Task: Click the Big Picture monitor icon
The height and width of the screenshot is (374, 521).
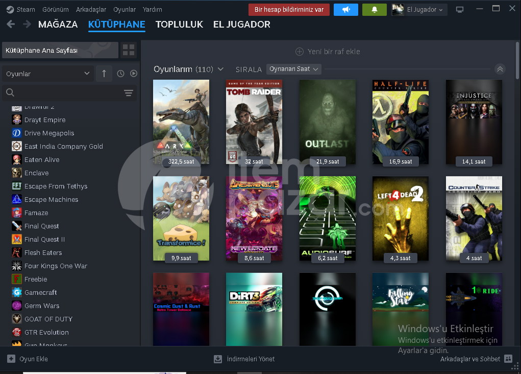Action: pyautogui.click(x=460, y=10)
